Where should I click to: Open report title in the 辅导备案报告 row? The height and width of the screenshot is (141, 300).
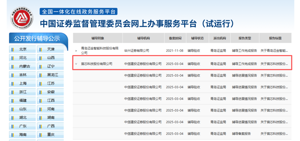pos(274,134)
